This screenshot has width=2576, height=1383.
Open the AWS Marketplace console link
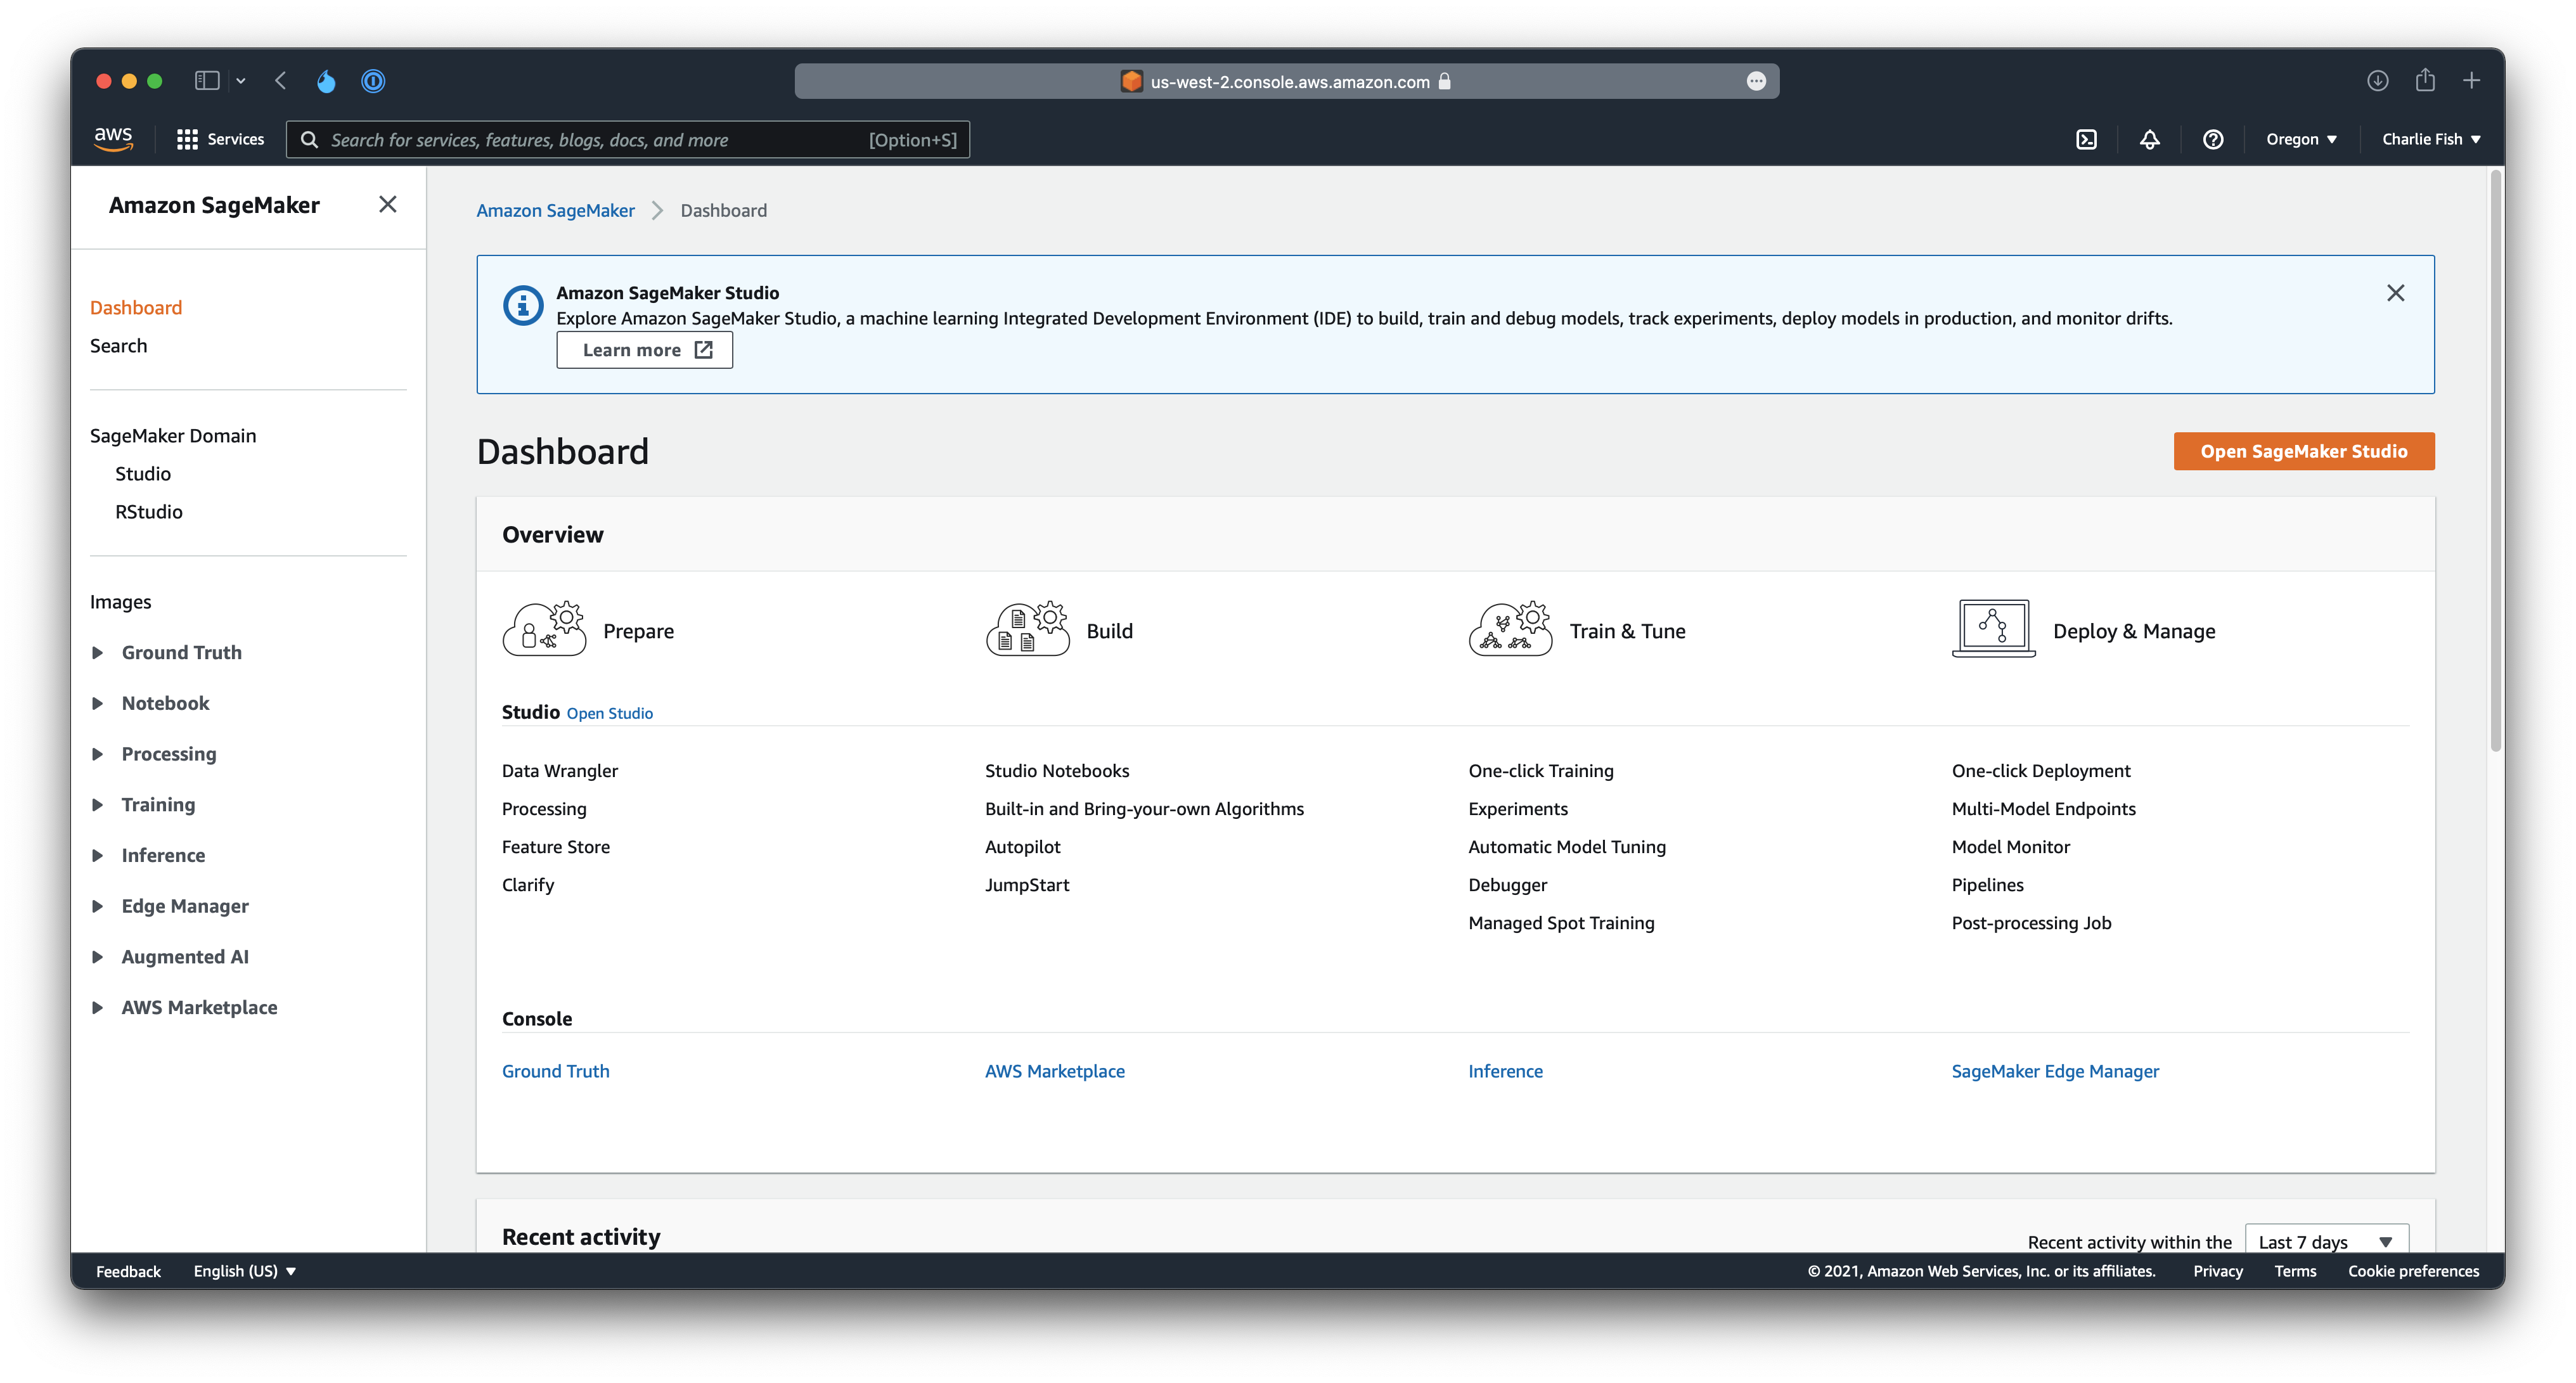pos(1055,1071)
